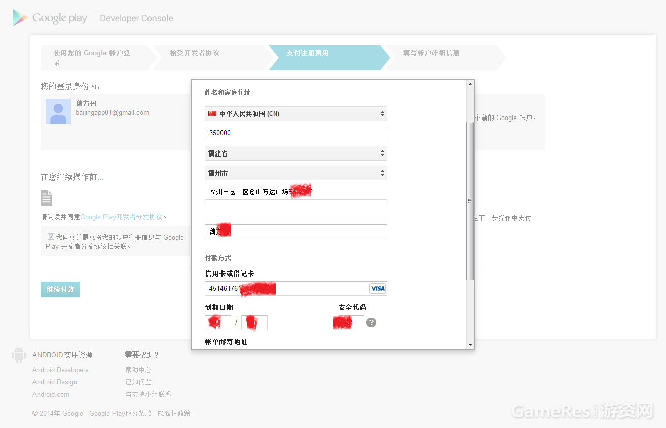The image size is (666, 428).
Task: Toggle the developer agreement consent checkbox
Action: coord(51,237)
